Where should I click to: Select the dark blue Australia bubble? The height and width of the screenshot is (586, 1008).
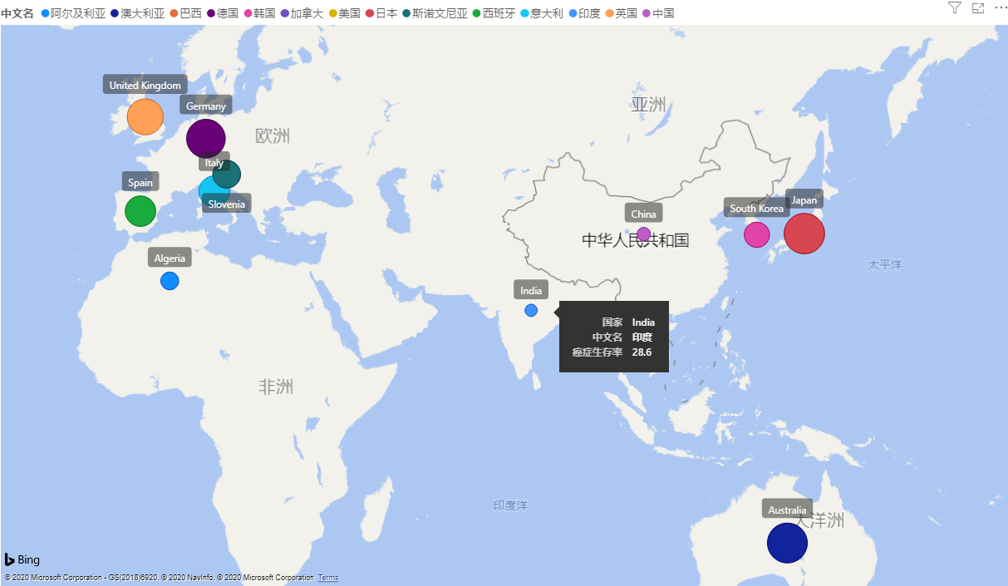[x=787, y=543]
